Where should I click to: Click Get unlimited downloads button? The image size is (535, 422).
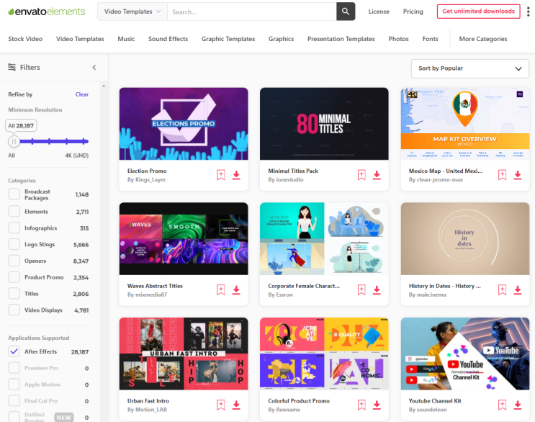click(478, 12)
